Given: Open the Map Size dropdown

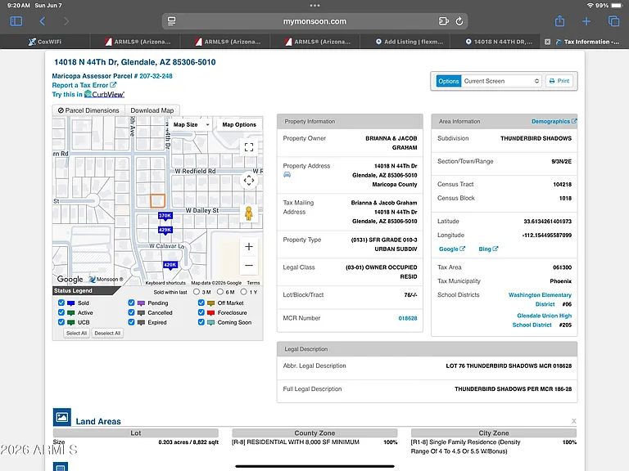Looking at the screenshot, I should click(191, 124).
